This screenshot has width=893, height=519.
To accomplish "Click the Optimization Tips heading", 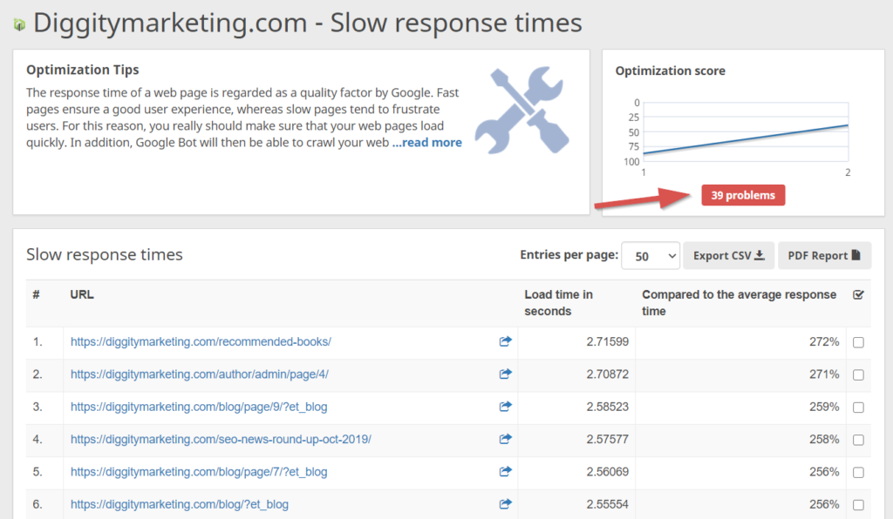I will coord(83,70).
